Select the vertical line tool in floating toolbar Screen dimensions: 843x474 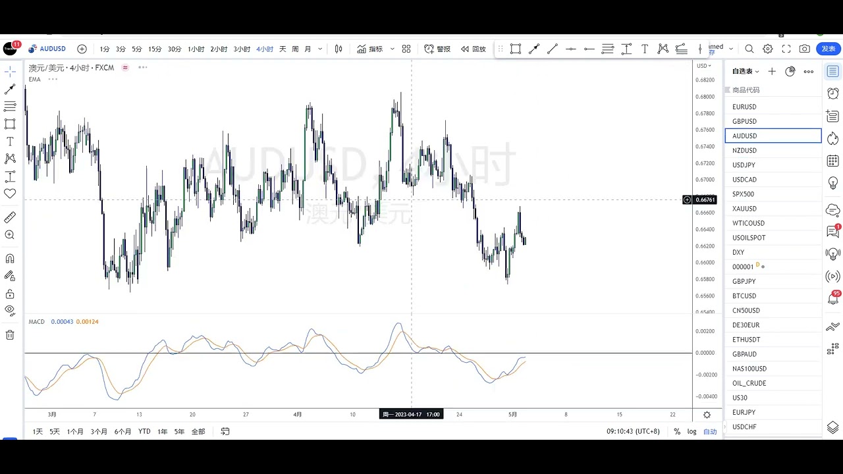700,49
